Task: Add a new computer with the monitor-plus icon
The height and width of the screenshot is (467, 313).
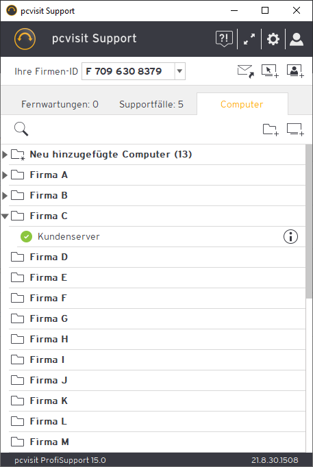Action: click(x=295, y=130)
